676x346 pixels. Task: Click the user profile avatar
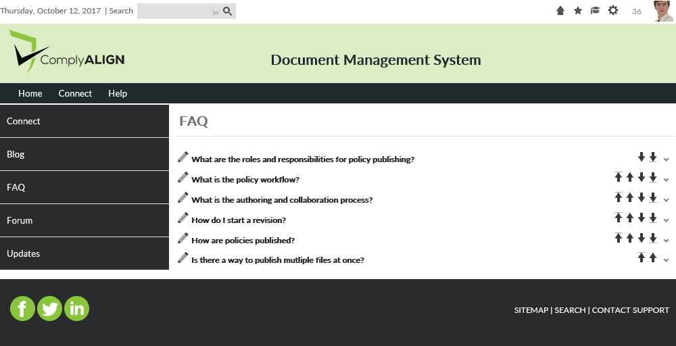(663, 11)
